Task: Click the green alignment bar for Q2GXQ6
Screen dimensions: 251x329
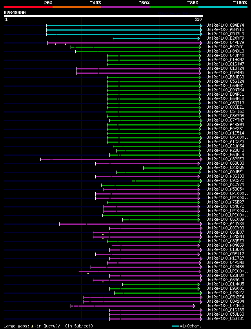Action: click(172, 168)
